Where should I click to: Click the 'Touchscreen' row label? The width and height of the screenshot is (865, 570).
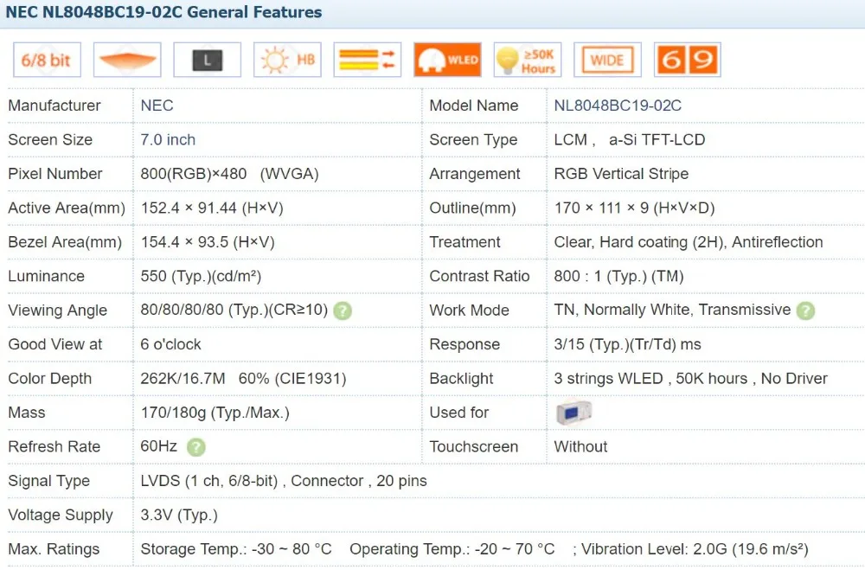click(x=474, y=447)
